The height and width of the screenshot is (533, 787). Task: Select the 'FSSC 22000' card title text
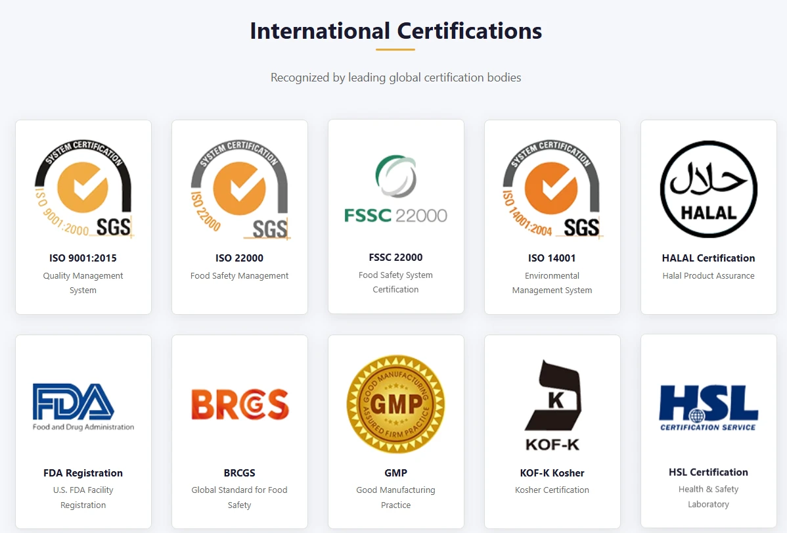pos(395,257)
